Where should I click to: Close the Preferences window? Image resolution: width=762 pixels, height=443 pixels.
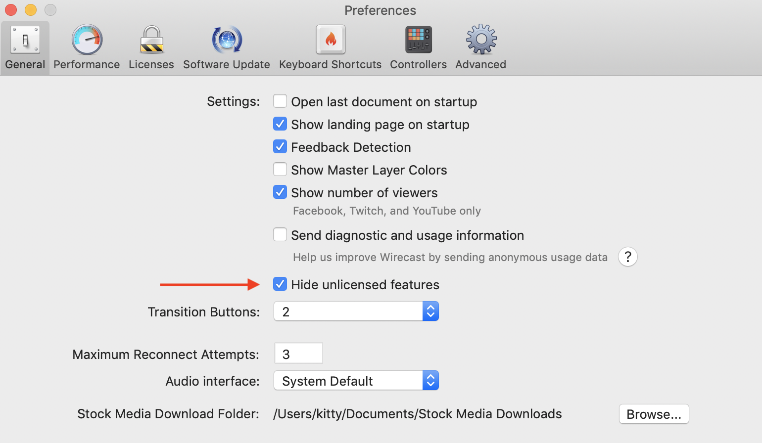11,10
